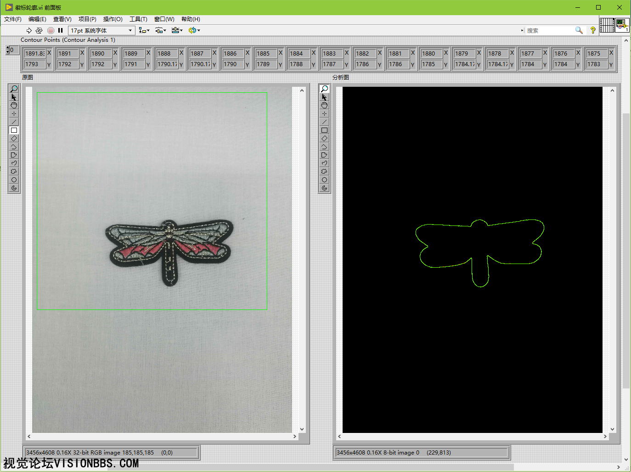Click the 搜索 search field
The height and width of the screenshot is (472, 631).
point(549,30)
